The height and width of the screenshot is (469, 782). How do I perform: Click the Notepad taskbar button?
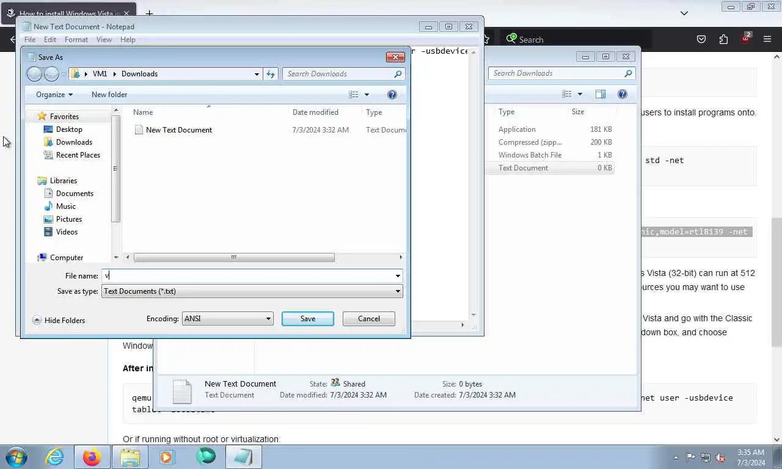tap(243, 457)
